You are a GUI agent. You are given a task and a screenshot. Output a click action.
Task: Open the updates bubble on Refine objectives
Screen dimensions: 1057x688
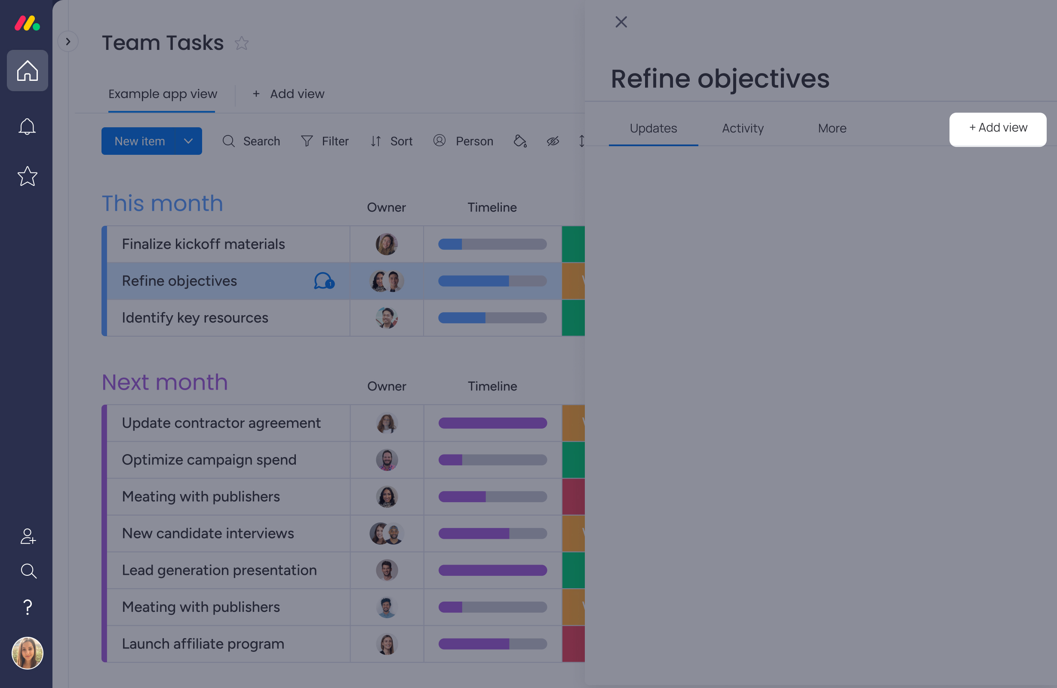point(324,281)
